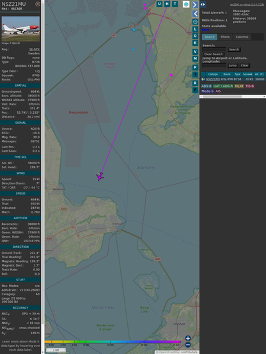The width and height of the screenshot is (266, 354).
Task: Click the Clear button next to Jump
Action: click(244, 65)
